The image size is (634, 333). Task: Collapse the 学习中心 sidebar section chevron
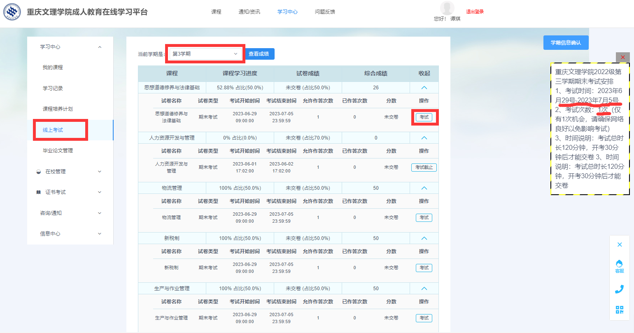100,47
